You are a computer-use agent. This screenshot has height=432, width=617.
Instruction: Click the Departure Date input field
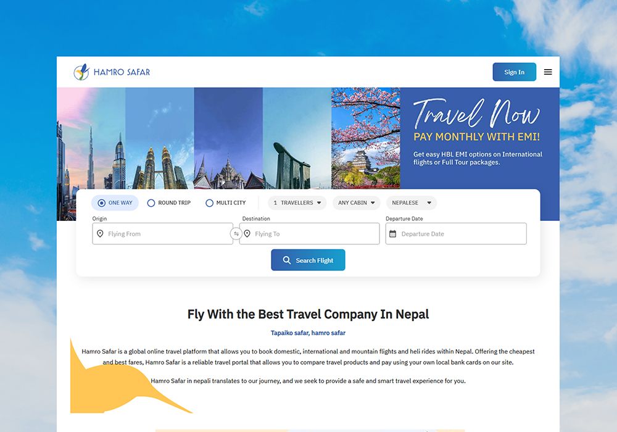click(456, 234)
